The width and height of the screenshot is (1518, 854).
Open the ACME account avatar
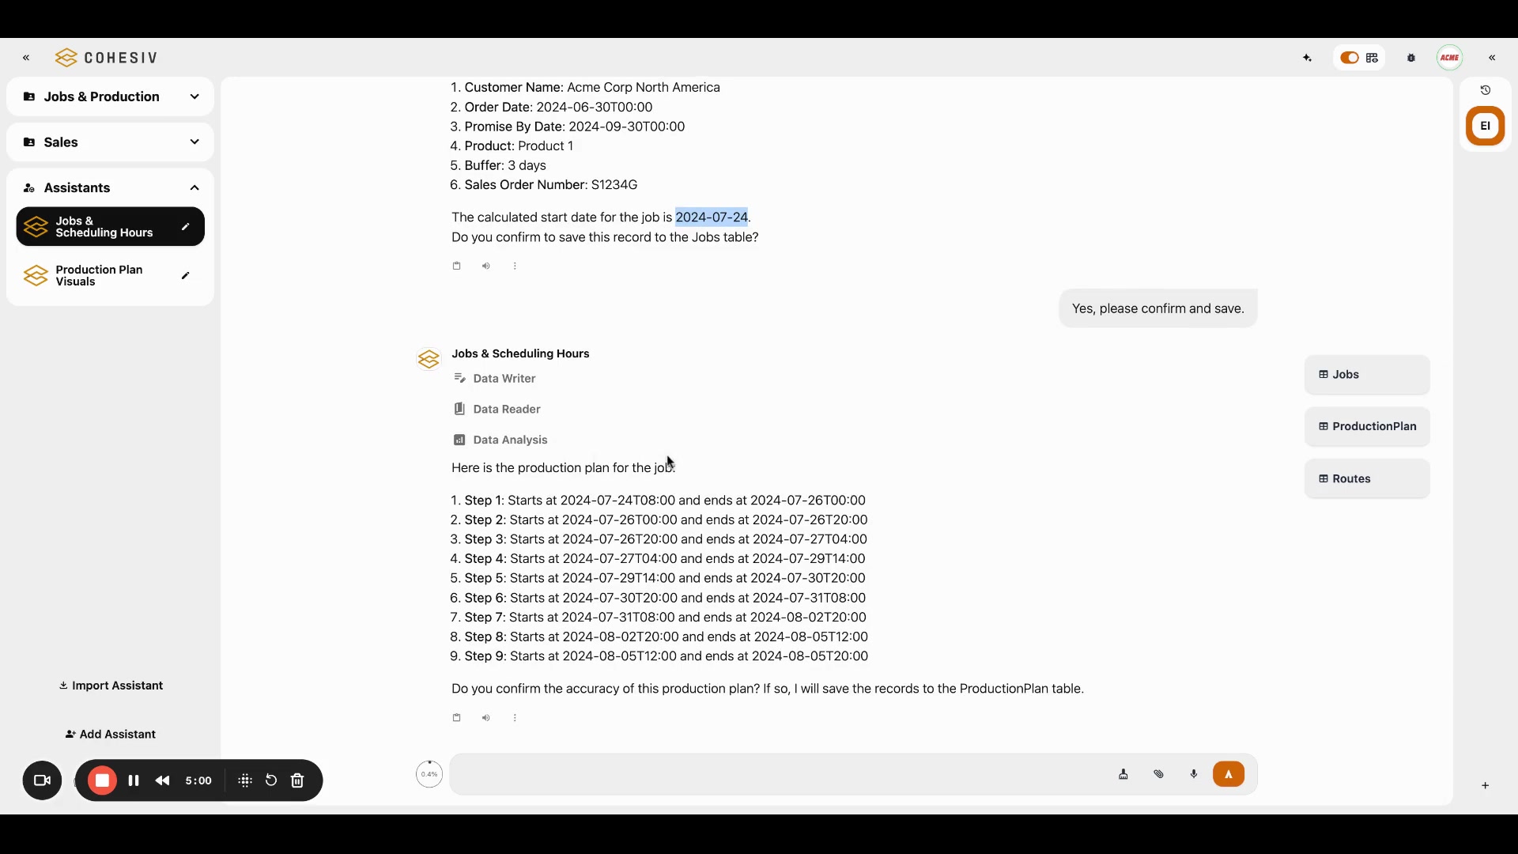click(1450, 58)
